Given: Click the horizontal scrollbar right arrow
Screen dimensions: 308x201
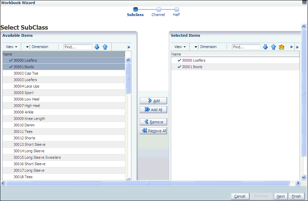Looking at the screenshot, I should [298, 183].
